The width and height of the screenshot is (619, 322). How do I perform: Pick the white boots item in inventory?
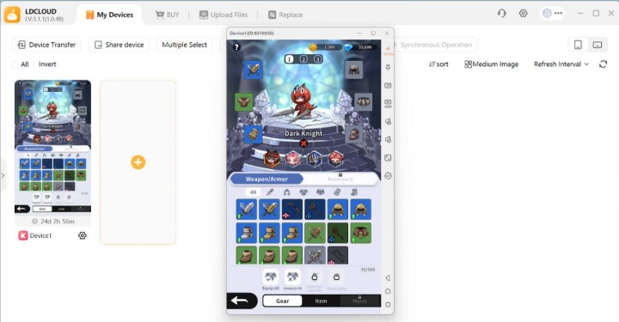[247, 233]
